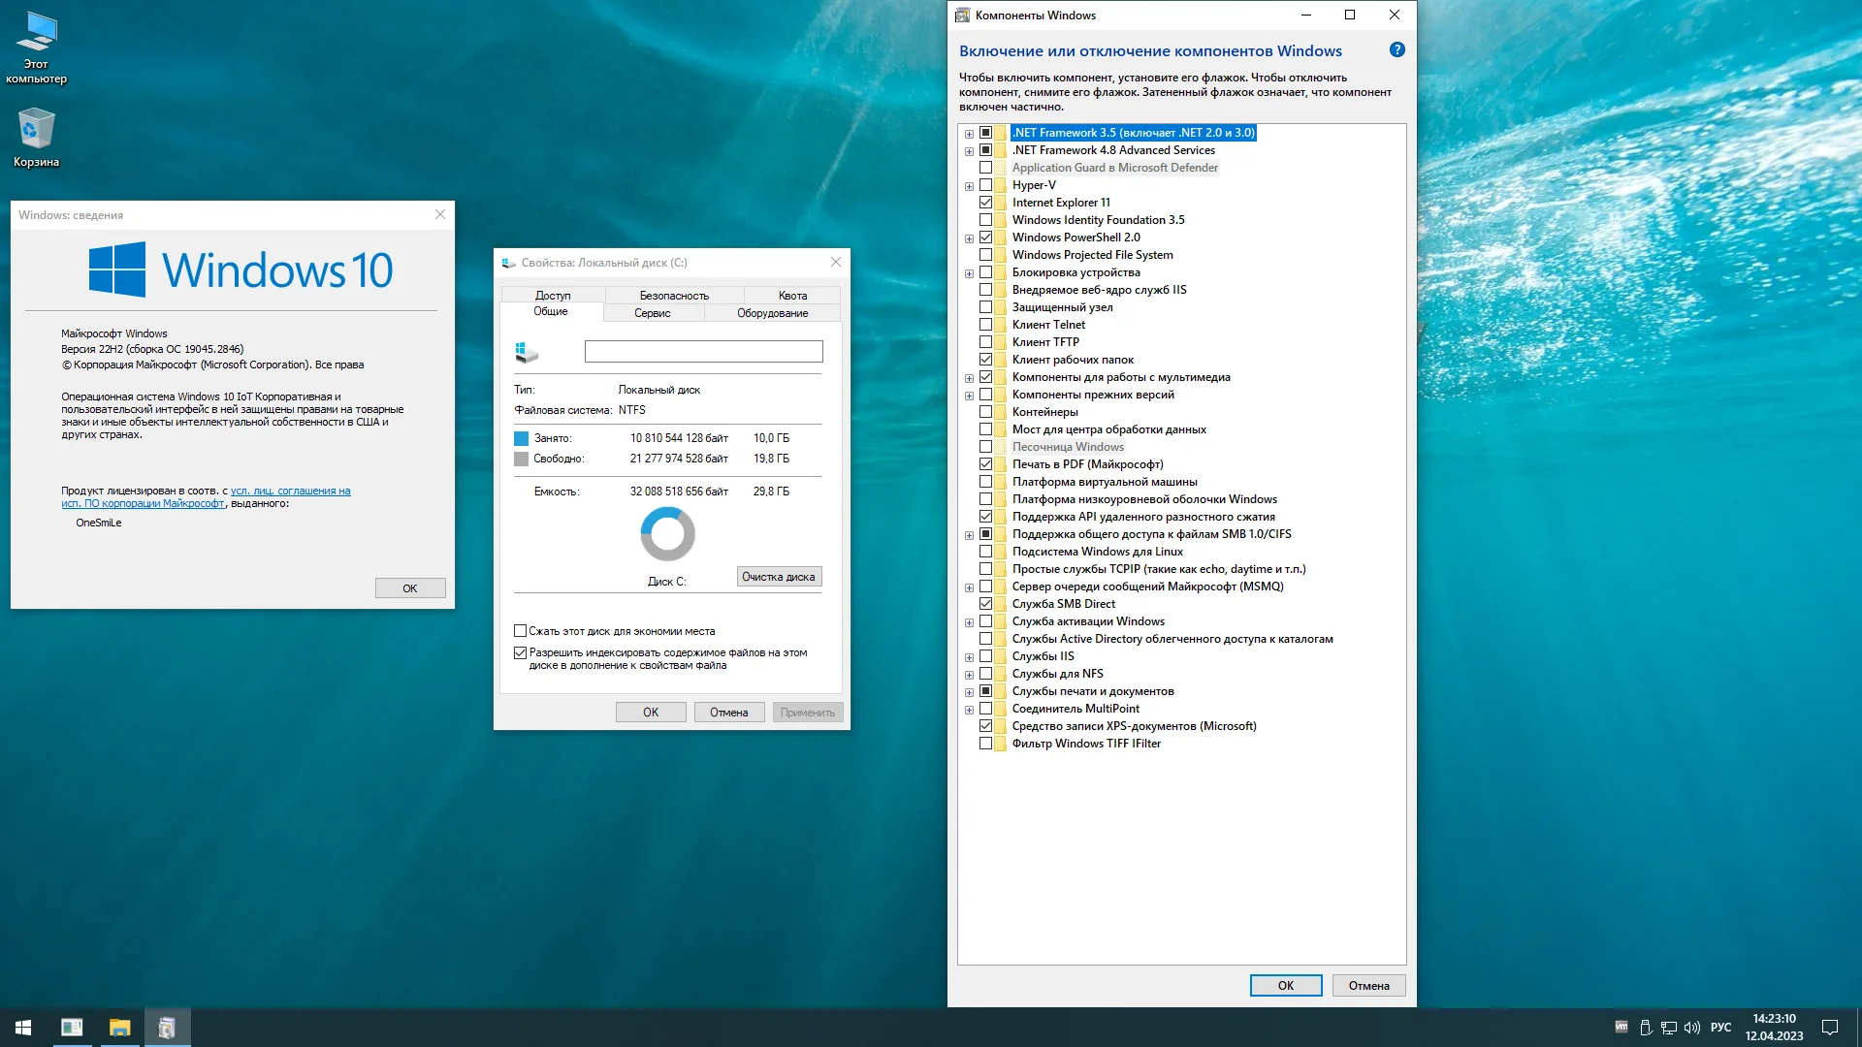The height and width of the screenshot is (1047, 1862).
Task: Expand the 'Службы IIS' tree node
Action: click(x=969, y=657)
